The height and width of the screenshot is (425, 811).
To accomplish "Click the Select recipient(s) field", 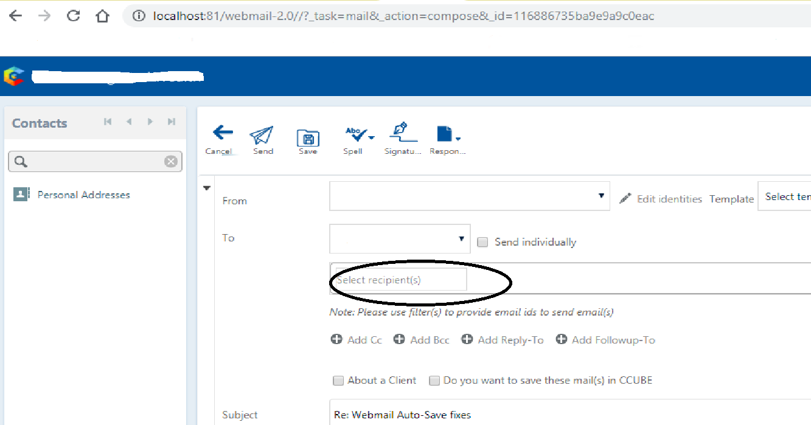I will click(397, 279).
